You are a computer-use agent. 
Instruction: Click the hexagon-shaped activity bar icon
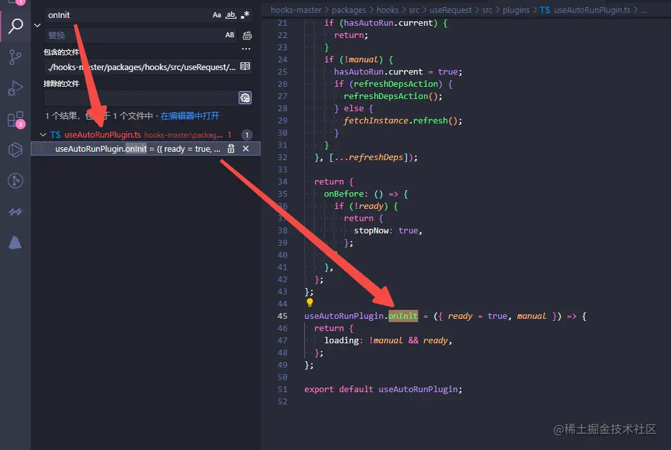15,150
